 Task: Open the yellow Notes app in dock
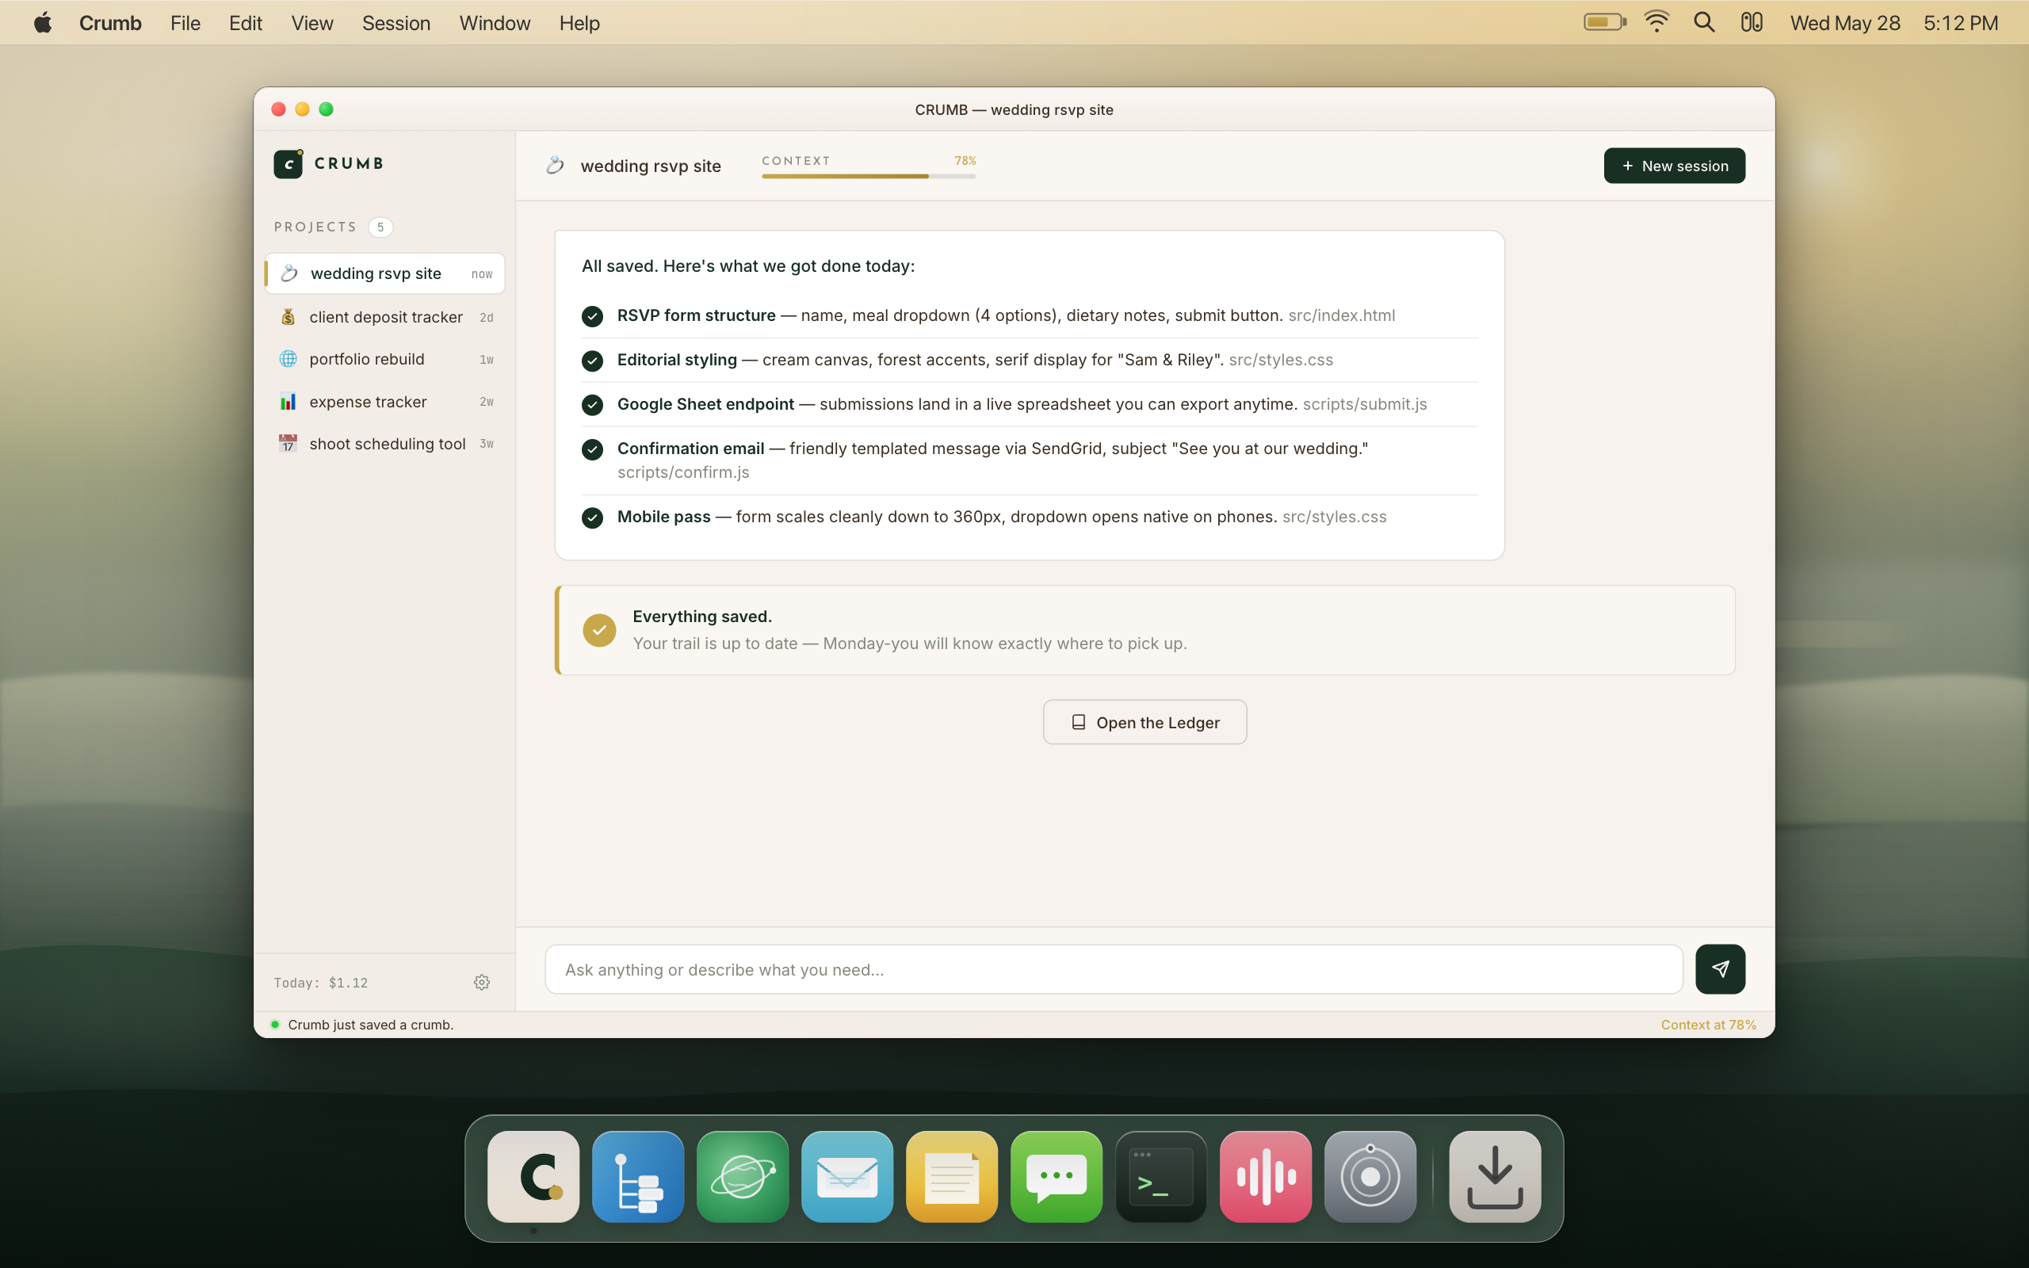click(x=953, y=1177)
